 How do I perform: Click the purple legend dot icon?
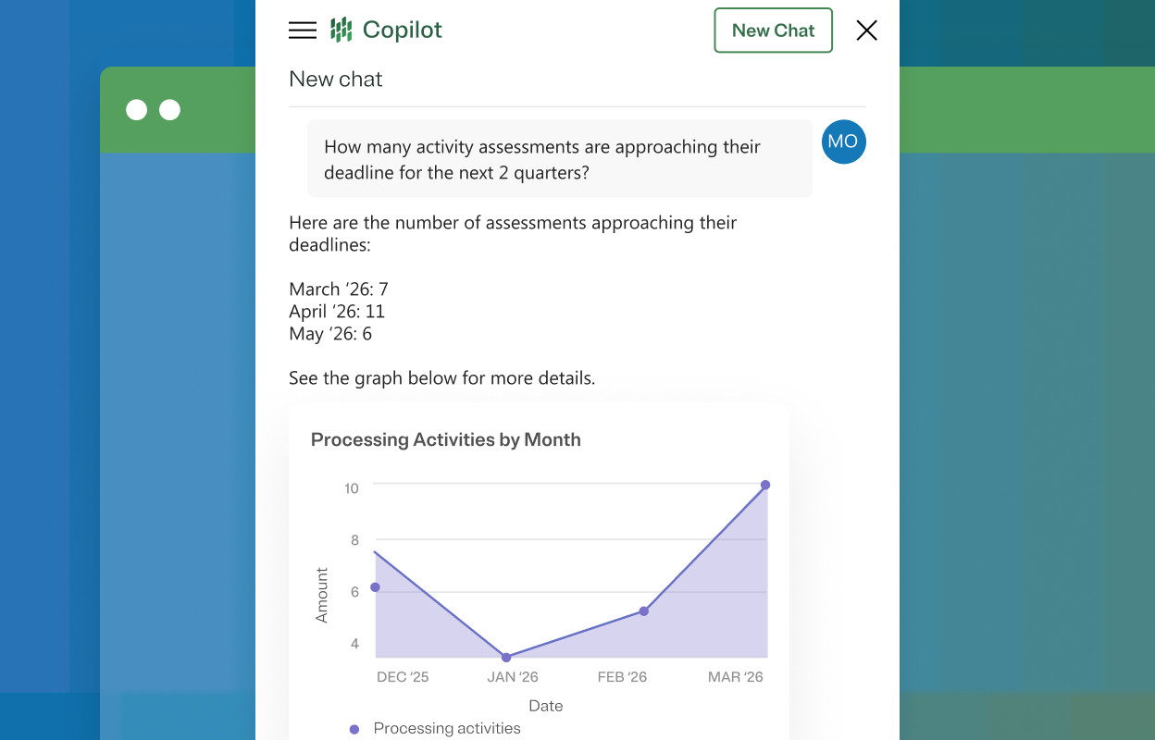coord(354,729)
